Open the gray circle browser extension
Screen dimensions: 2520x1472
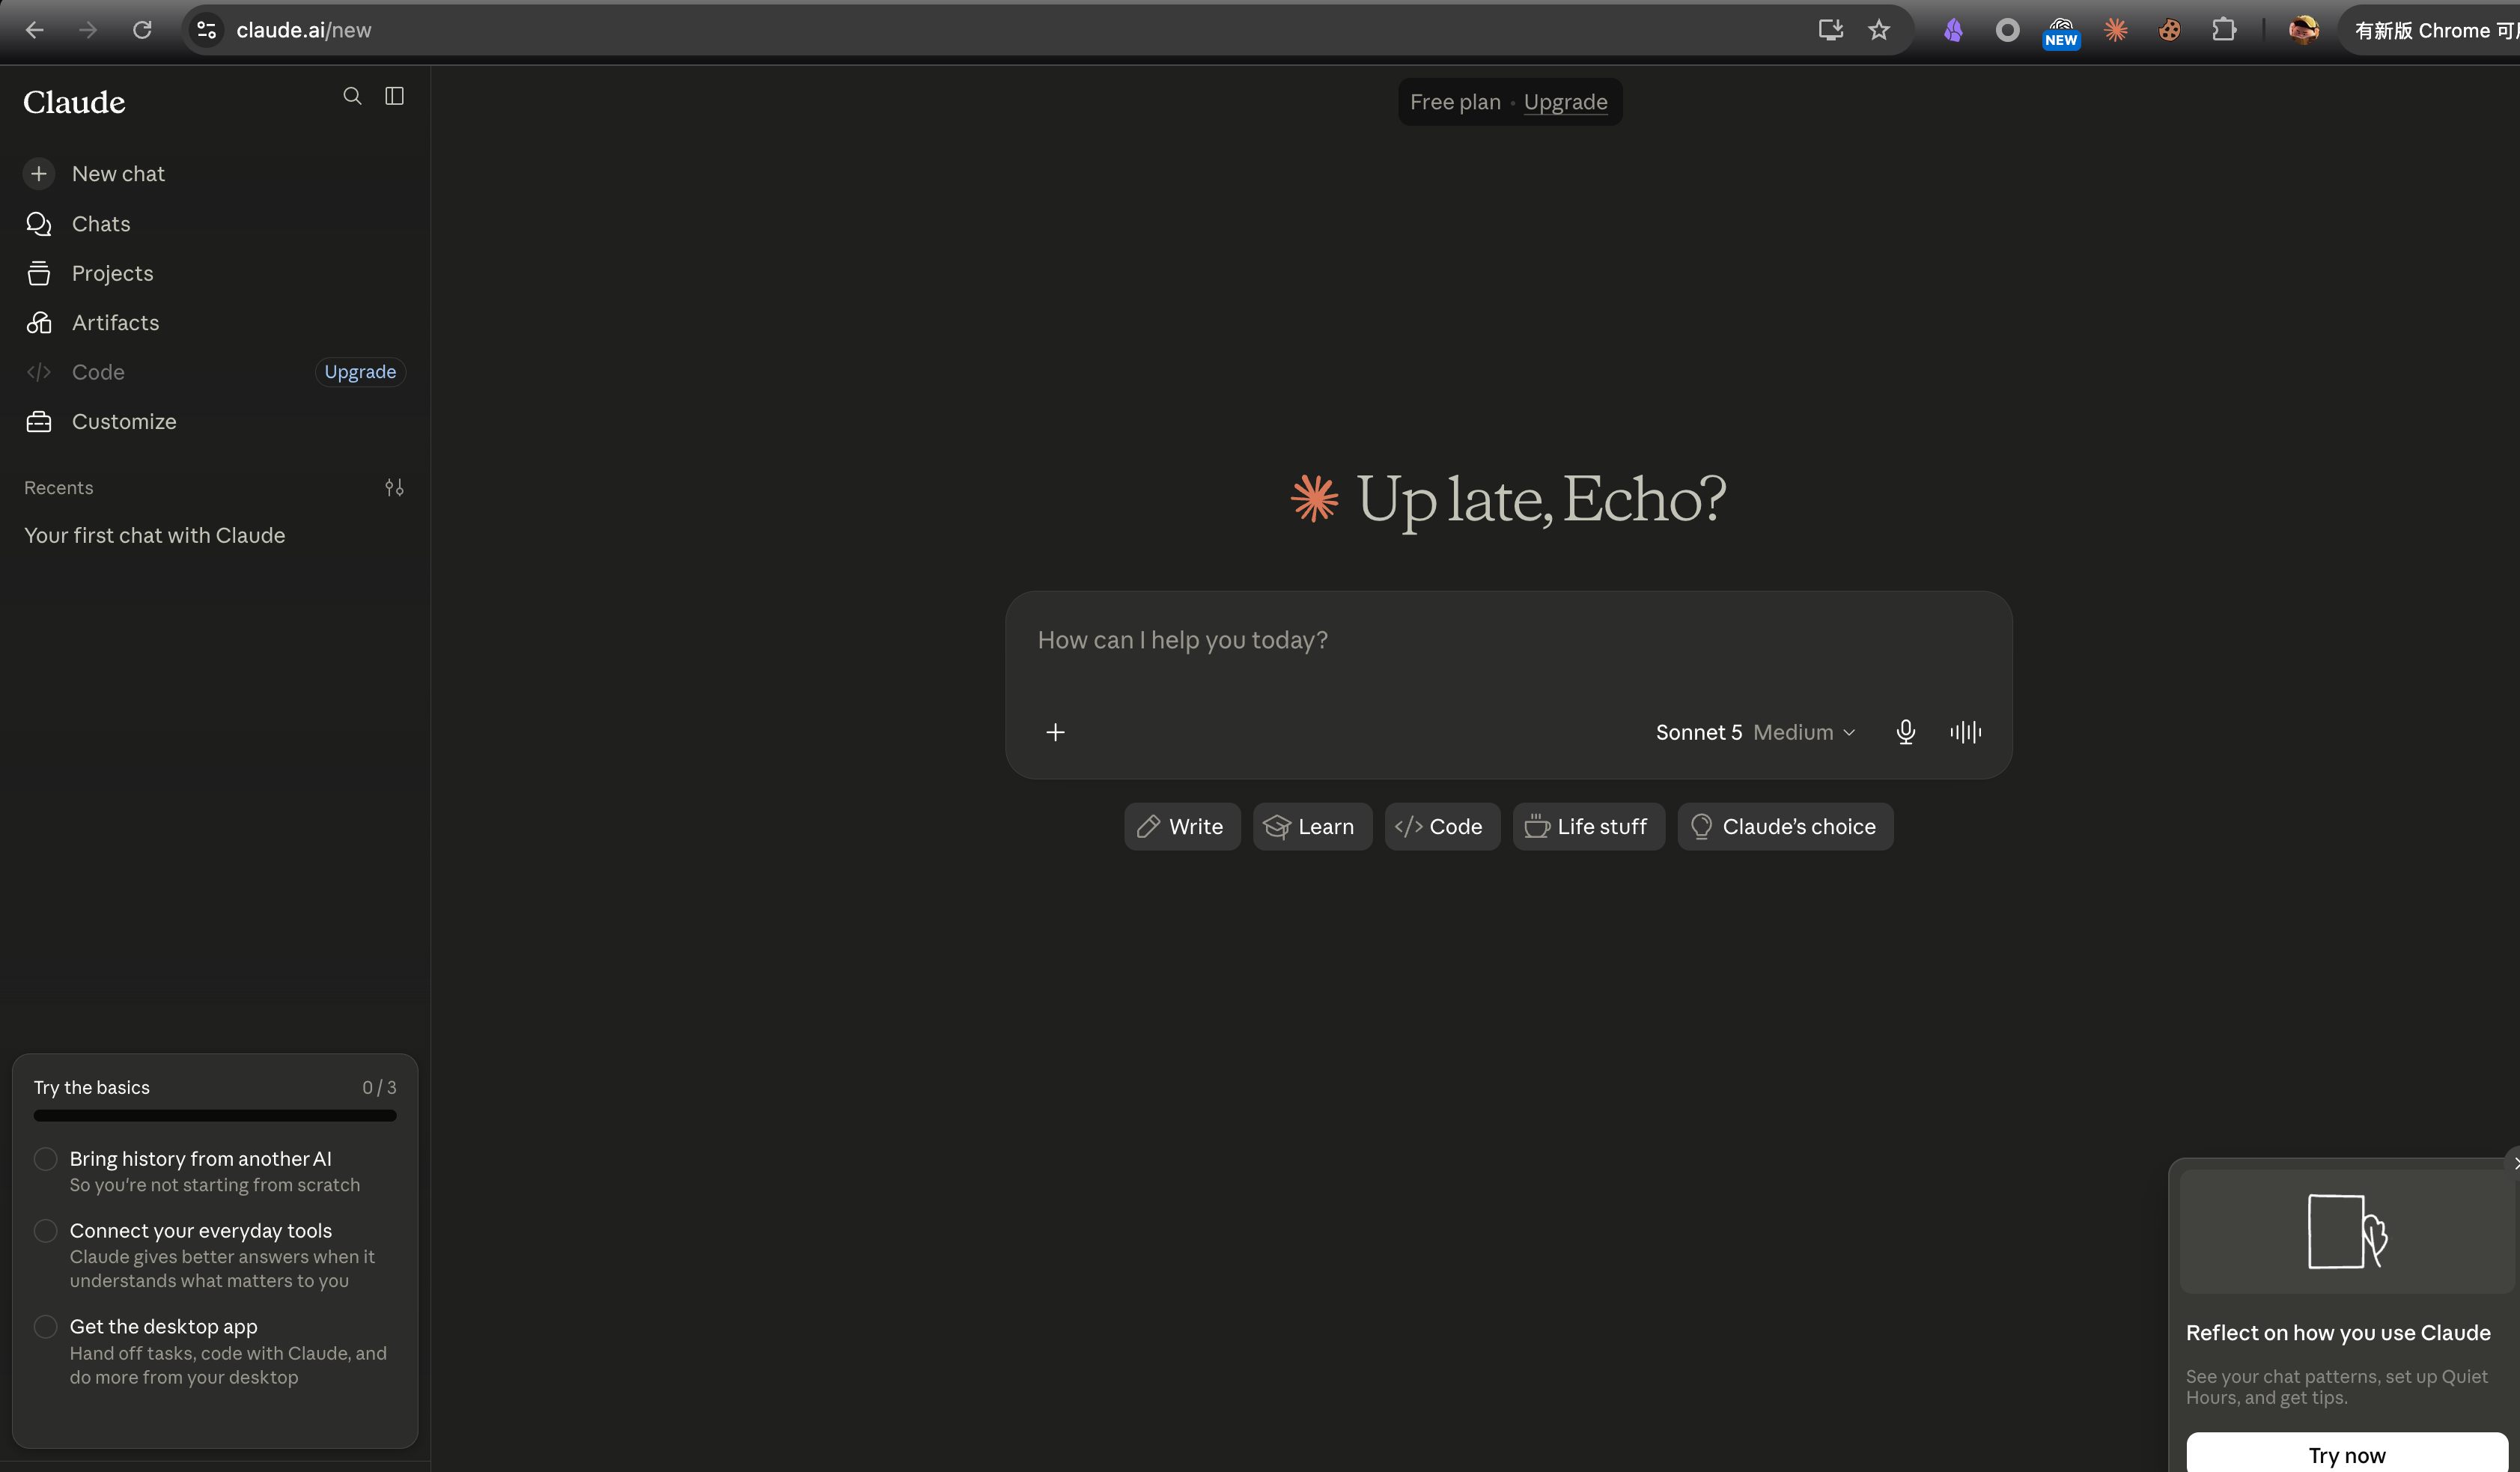tap(2007, 30)
